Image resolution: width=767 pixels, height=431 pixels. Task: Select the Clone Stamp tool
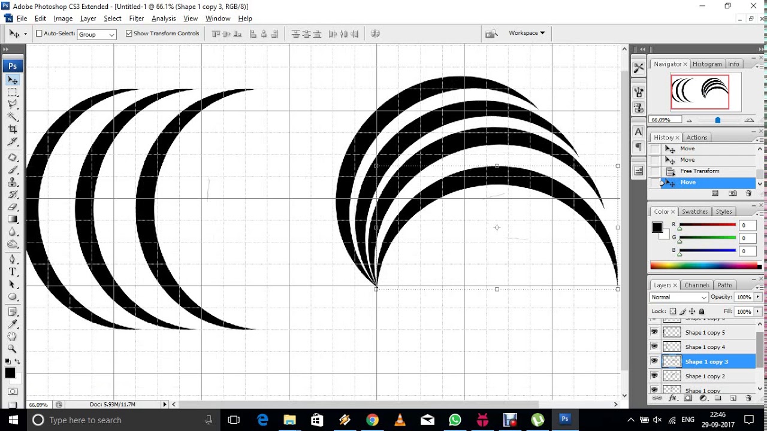pyautogui.click(x=13, y=183)
